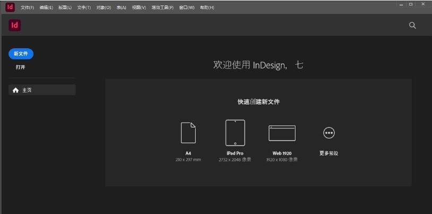Click the 打开 open file button

coord(20,67)
